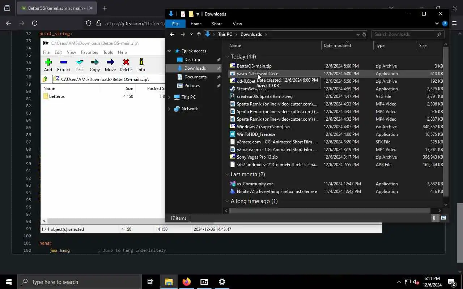The height and width of the screenshot is (289, 463).
Task: Click the Add button in 7-Zip toolbar
Action: point(48,65)
